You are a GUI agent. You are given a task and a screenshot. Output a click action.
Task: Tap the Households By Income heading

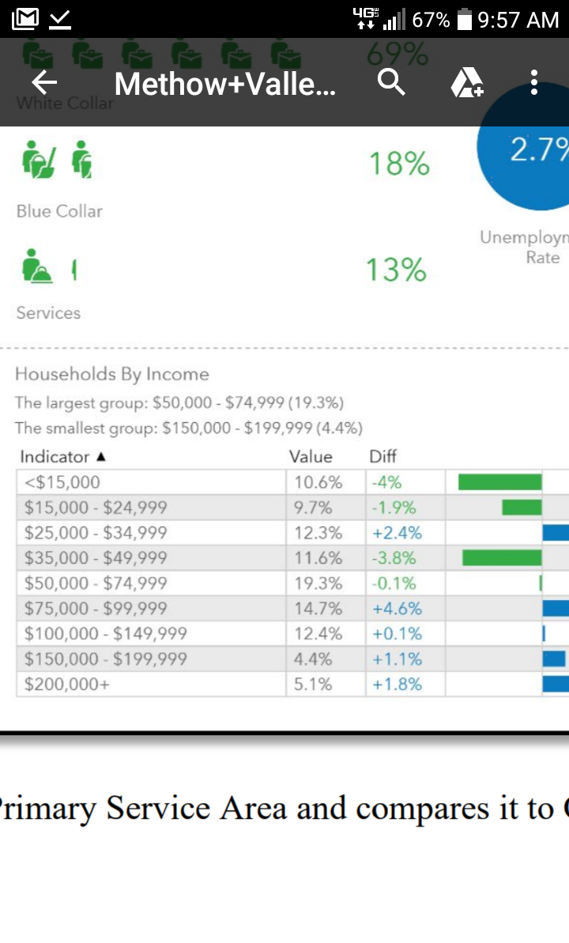point(112,375)
